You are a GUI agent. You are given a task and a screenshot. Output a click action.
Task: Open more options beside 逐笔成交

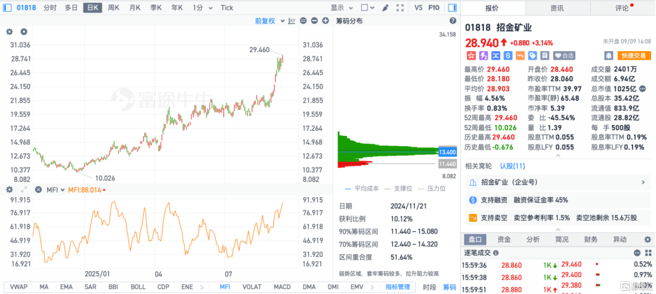[637, 253]
